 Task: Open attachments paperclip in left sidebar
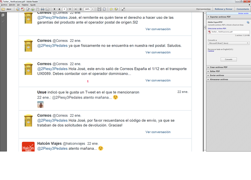(3, 21)
